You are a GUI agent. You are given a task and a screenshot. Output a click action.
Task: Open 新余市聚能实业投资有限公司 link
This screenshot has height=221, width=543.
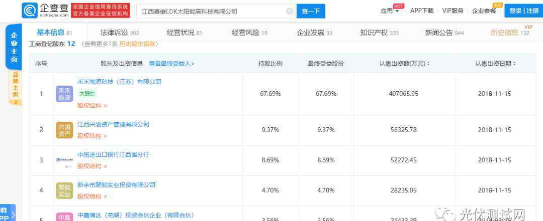[x=116, y=185]
